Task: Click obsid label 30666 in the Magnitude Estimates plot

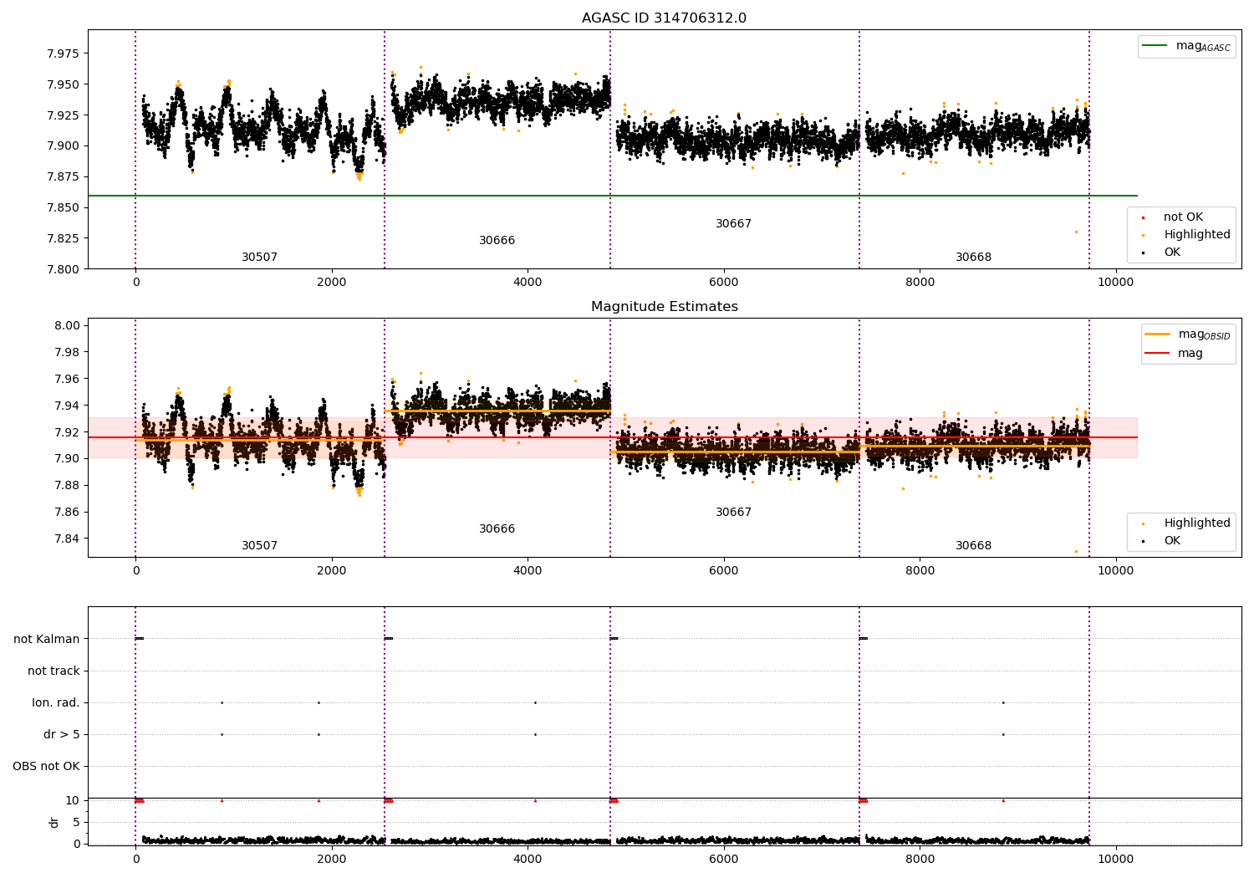Action: 497,529
